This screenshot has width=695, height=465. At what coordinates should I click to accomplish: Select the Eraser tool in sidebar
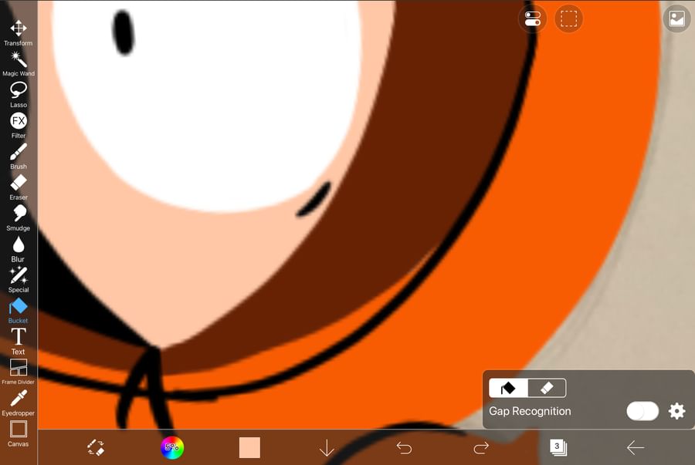[x=19, y=187]
